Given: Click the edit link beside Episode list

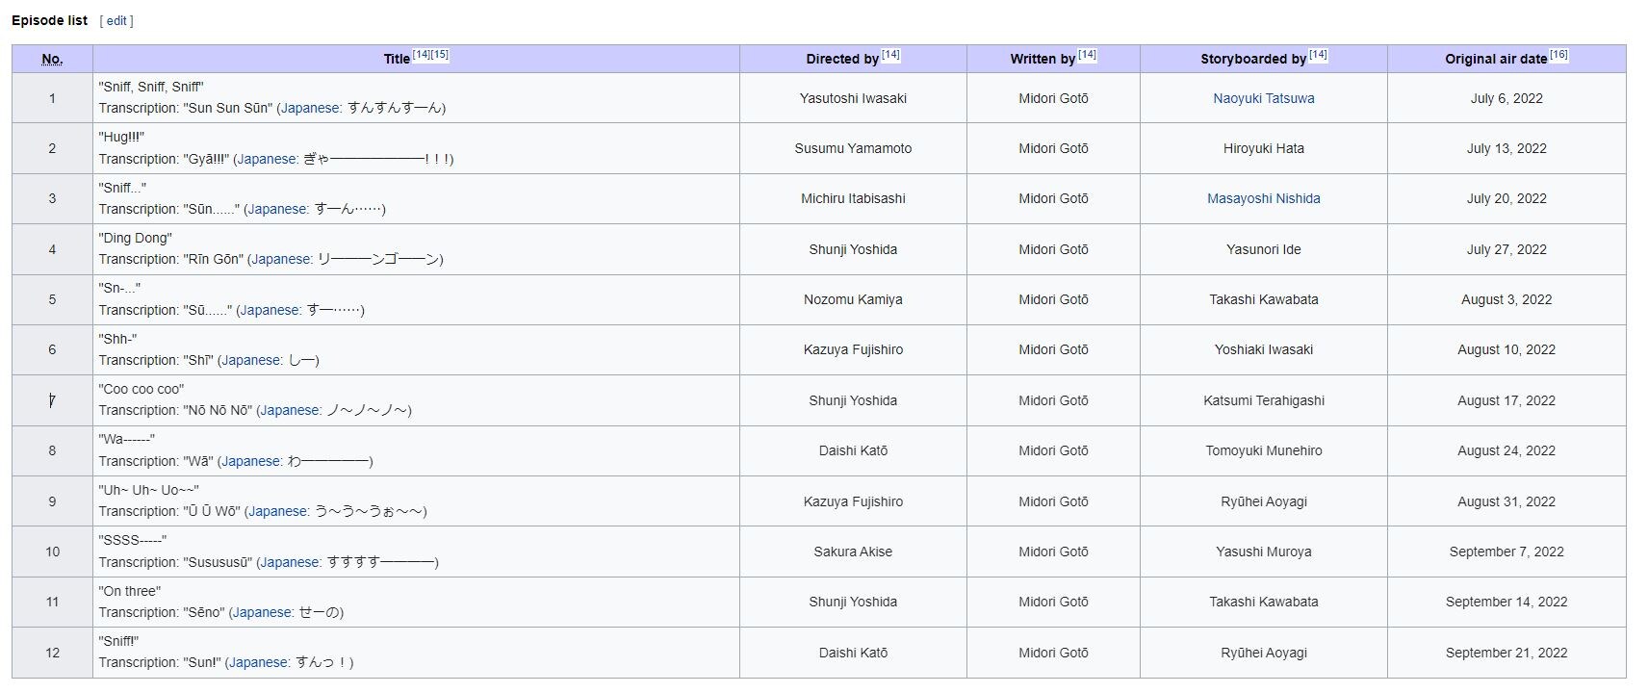Looking at the screenshot, I should coord(116,21).
